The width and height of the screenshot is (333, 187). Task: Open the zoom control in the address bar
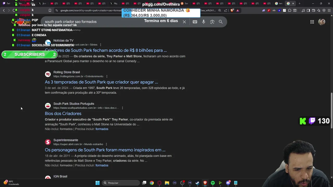(x=220, y=10)
